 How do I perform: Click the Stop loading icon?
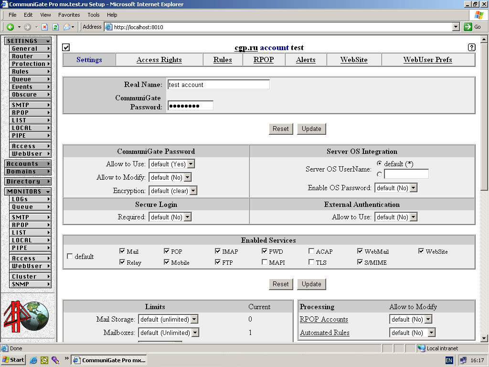click(44, 27)
